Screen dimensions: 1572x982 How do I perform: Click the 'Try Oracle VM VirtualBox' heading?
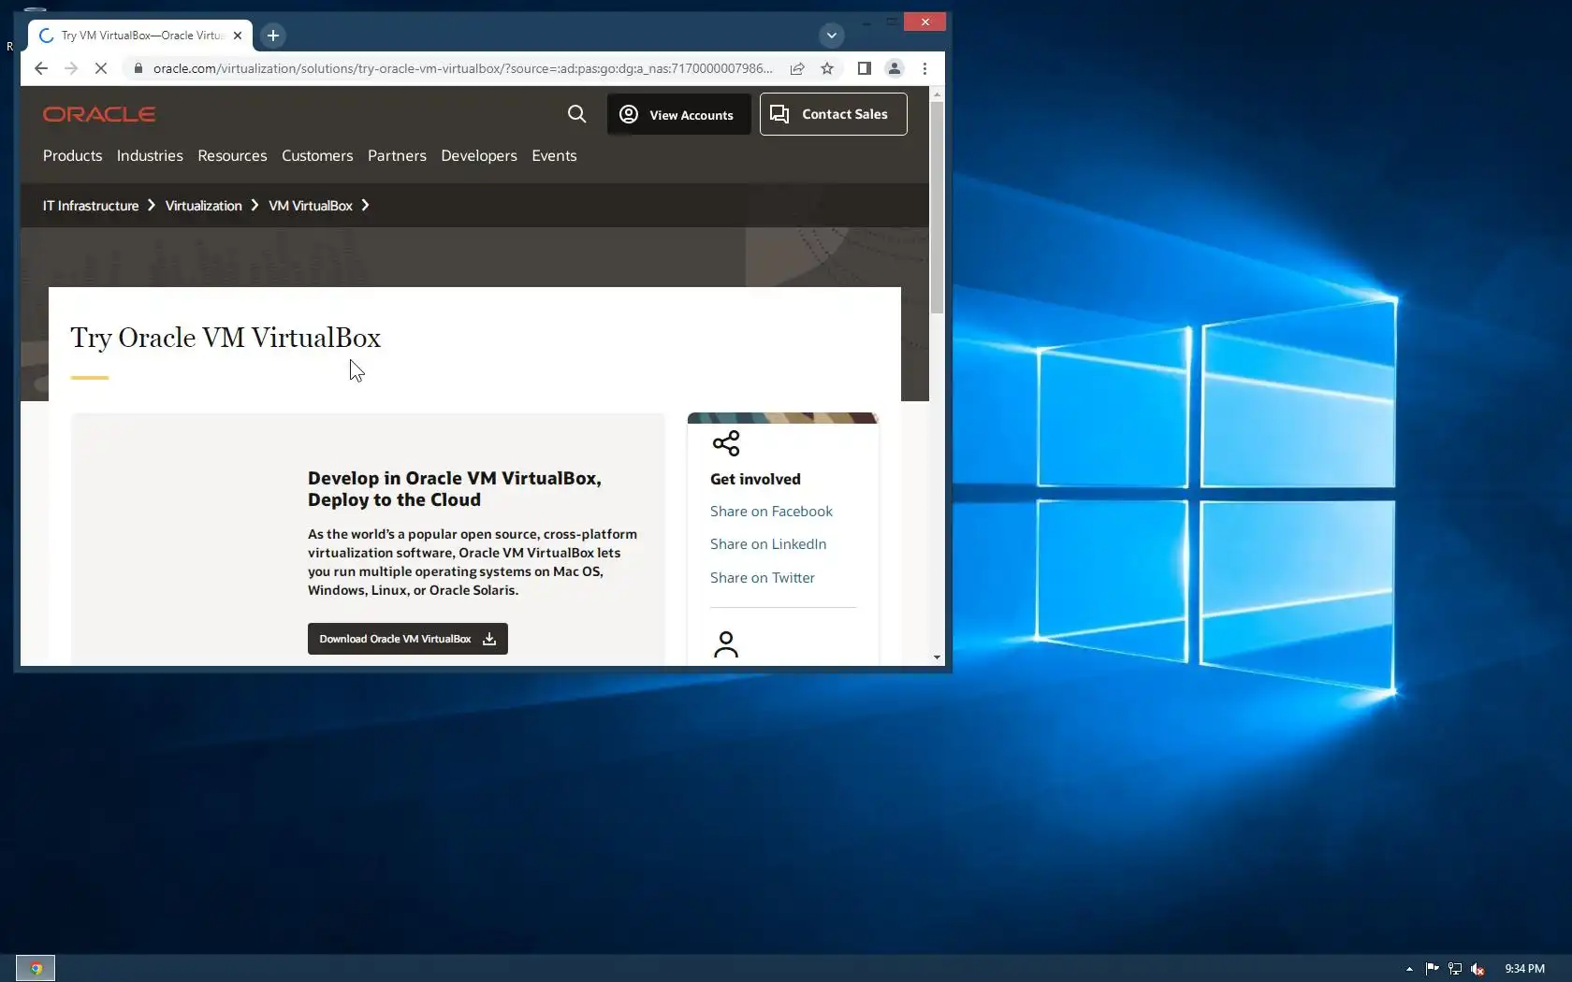pyautogui.click(x=226, y=338)
